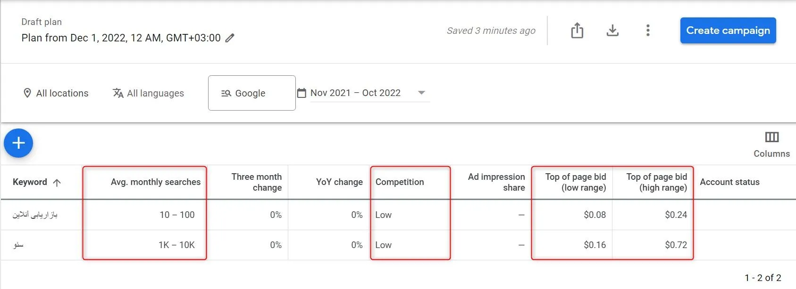This screenshot has width=796, height=289.
Task: Click the blue plus add keywords button
Action: pyautogui.click(x=18, y=143)
